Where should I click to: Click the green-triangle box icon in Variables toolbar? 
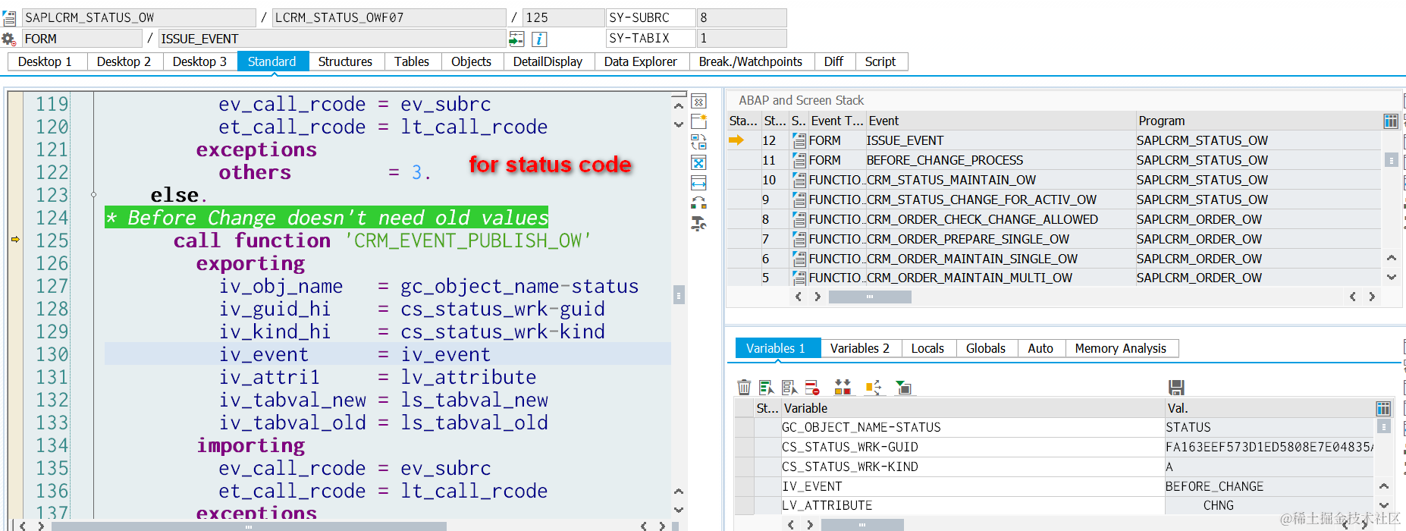tap(903, 388)
